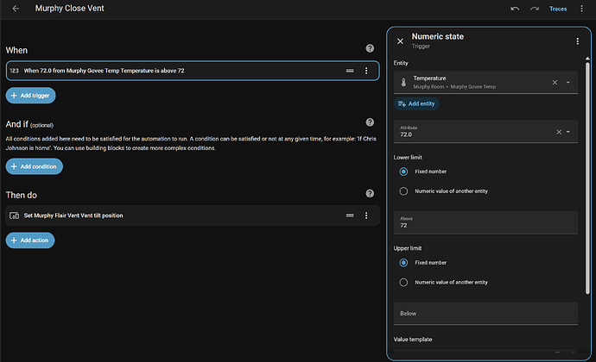Image resolution: width=596 pixels, height=362 pixels.
Task: Click the back arrow beside Murphy Close Vent
Action: point(16,9)
